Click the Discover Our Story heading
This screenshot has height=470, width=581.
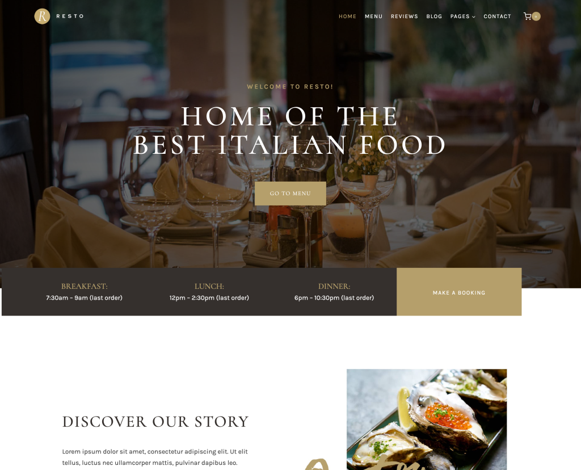(155, 421)
